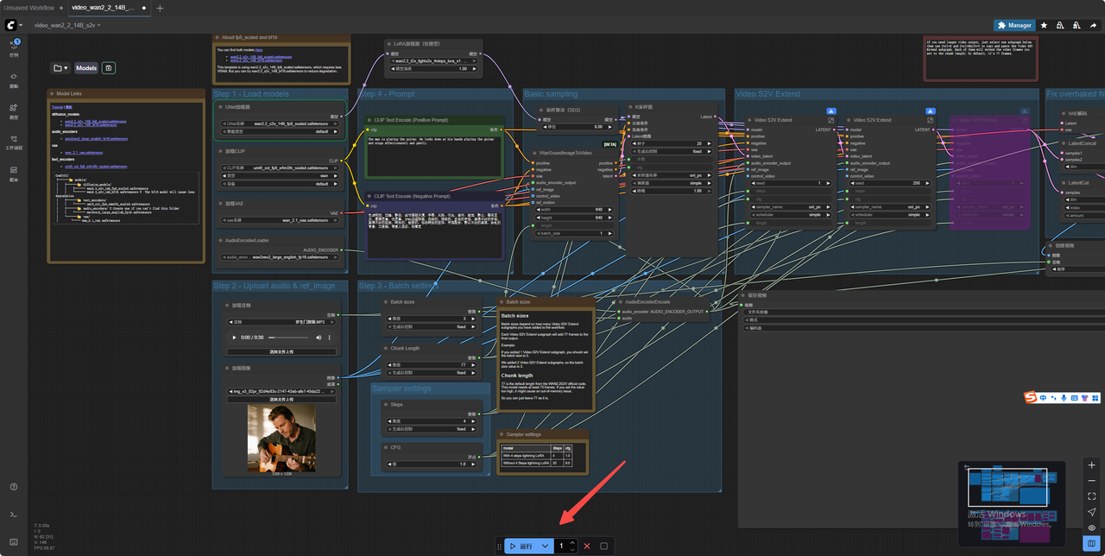Click the guitarist image thumbnail in 加载图像
Image resolution: width=1105 pixels, height=556 pixels.
coord(281,439)
